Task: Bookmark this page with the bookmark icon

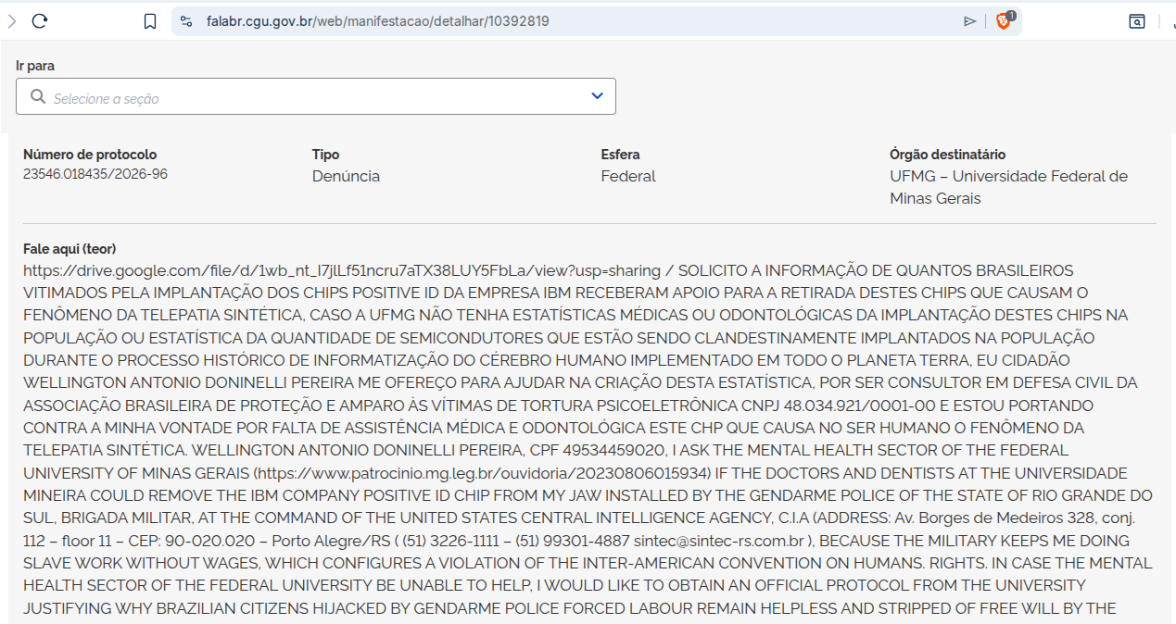Action: [x=150, y=21]
